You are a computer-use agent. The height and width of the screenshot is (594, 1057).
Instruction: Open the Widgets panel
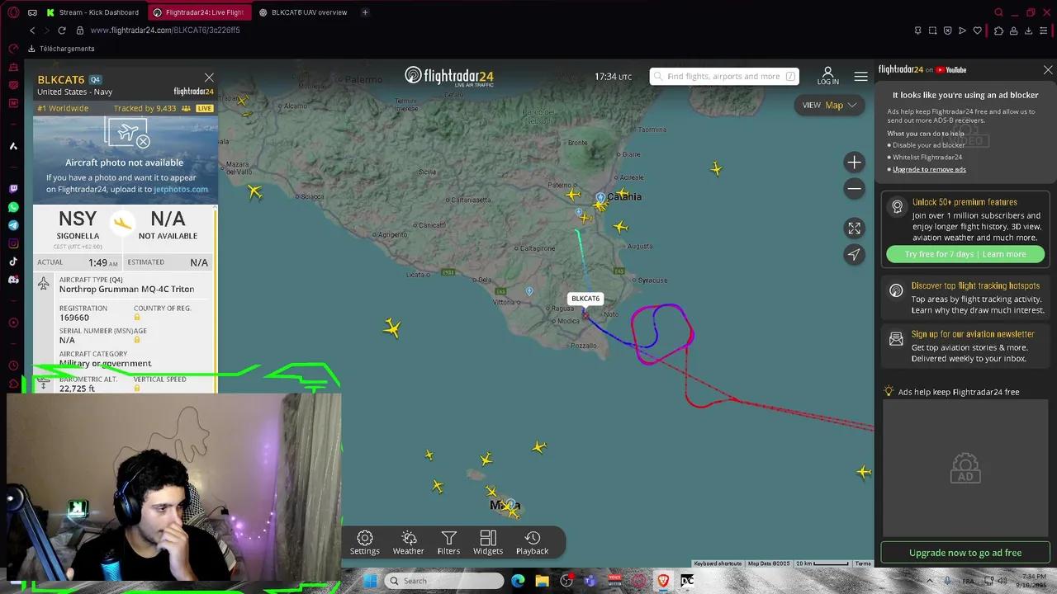click(487, 542)
